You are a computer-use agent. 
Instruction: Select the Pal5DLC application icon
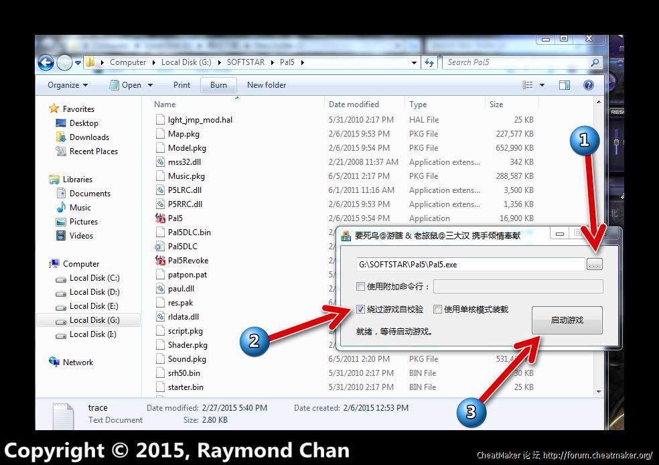[x=160, y=247]
